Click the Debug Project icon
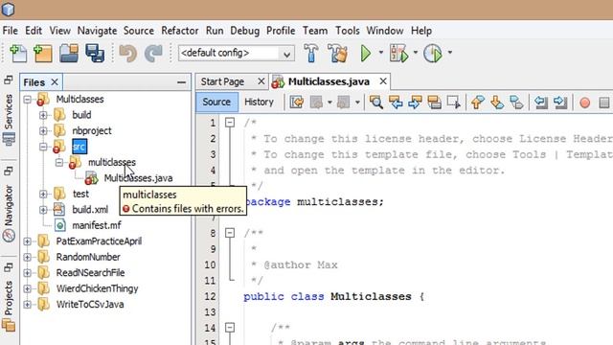Screen dimensions: 613x345 pyautogui.click(x=399, y=54)
